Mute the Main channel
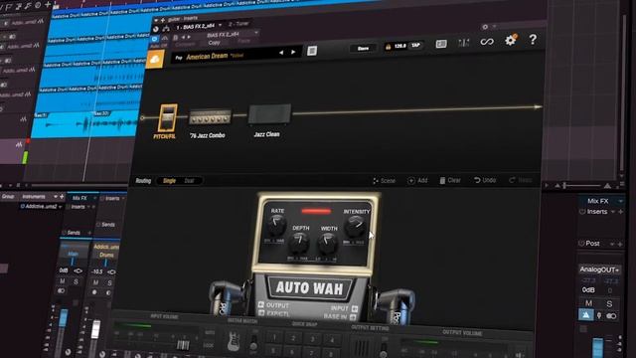The height and width of the screenshot is (358, 636). [x=62, y=281]
